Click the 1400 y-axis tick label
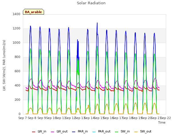Viewport: 183px width, 137px height. tap(17, 14)
